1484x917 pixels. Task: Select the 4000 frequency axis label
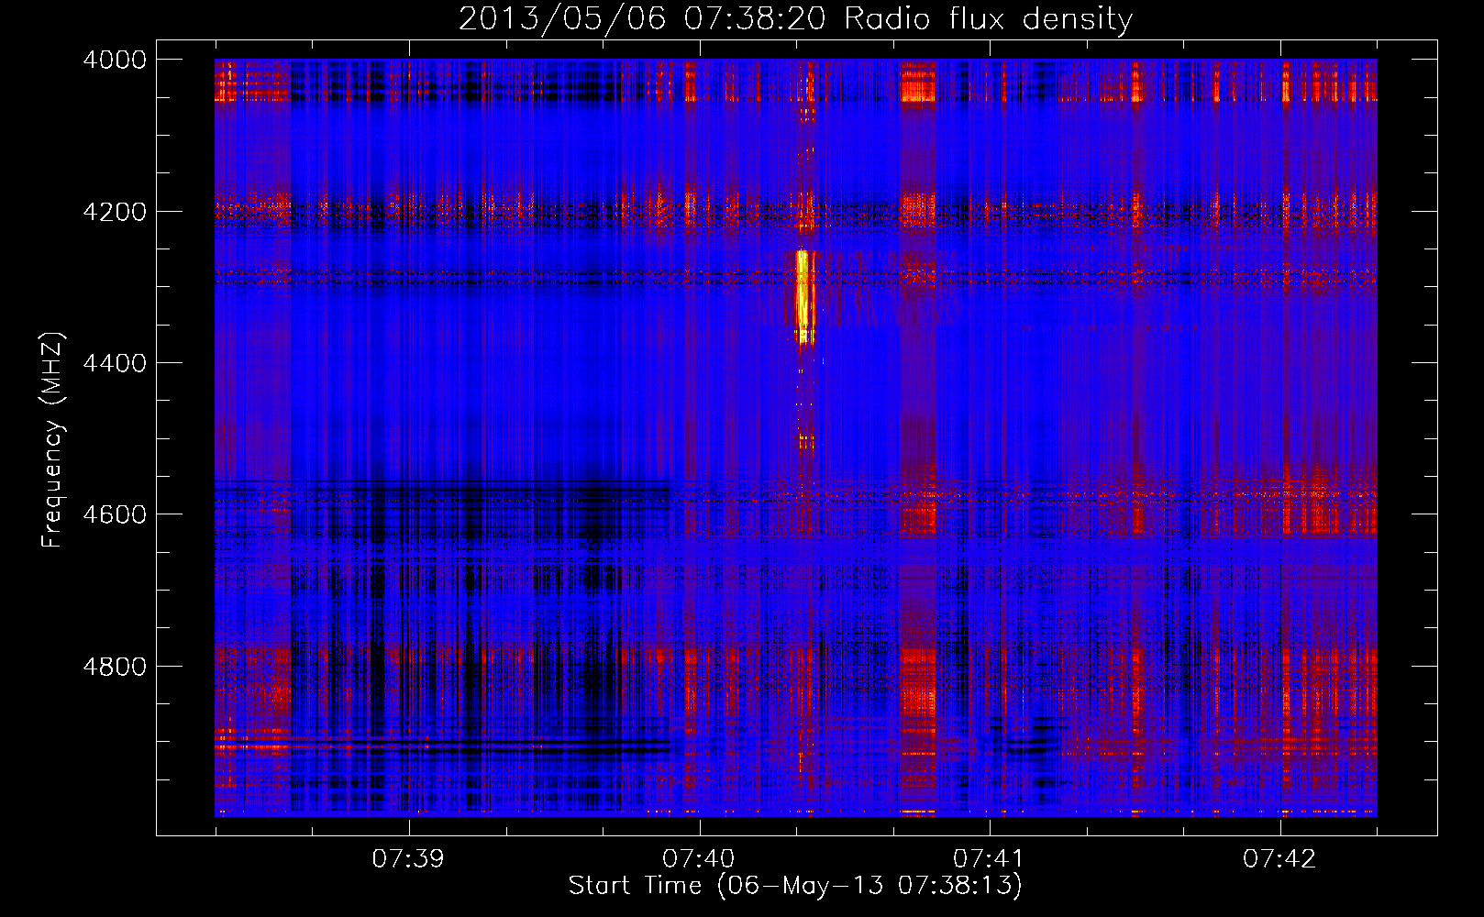pos(115,60)
